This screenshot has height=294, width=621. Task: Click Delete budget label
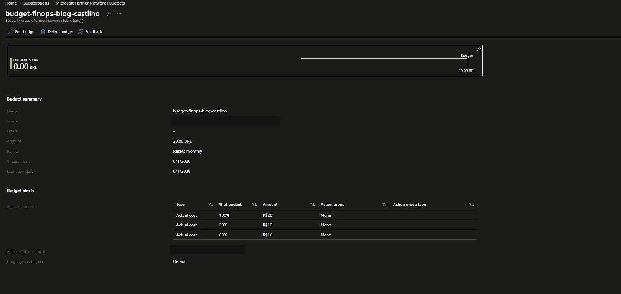61,32
